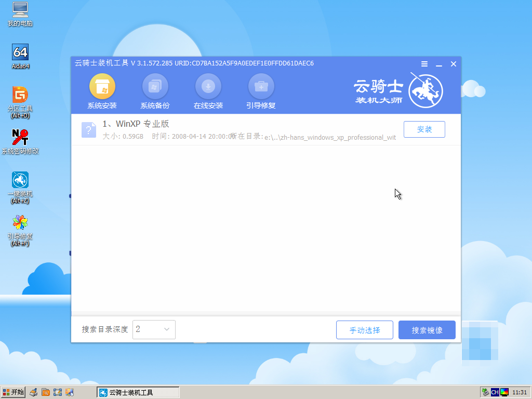Click the first quick launch taskbar icon
The width and height of the screenshot is (532, 399).
33,393
